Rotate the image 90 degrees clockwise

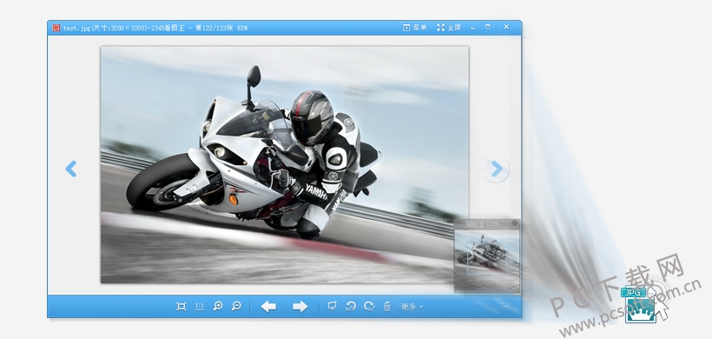[369, 307]
